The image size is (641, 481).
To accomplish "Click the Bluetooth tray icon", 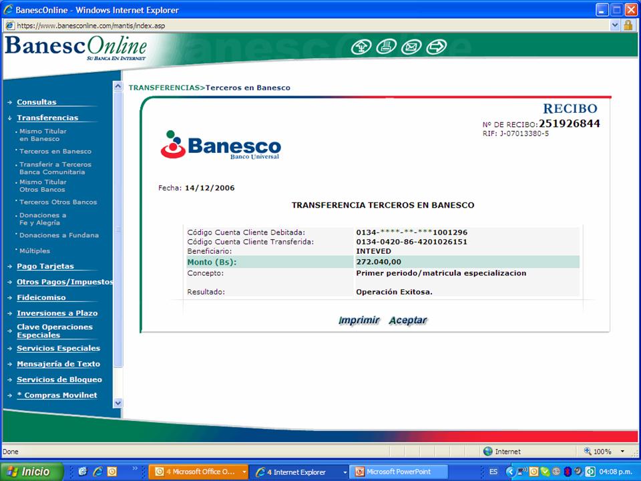I will click(x=567, y=472).
